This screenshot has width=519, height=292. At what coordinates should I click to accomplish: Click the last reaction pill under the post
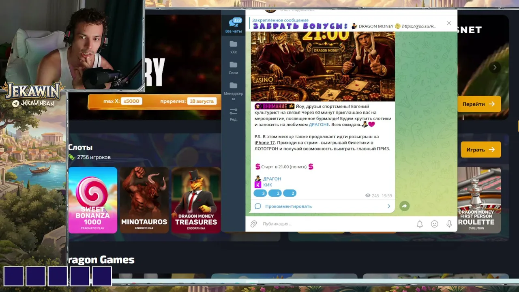pyautogui.click(x=290, y=193)
